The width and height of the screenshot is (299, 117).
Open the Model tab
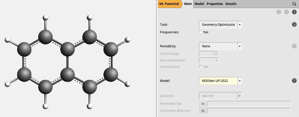tap(199, 4)
